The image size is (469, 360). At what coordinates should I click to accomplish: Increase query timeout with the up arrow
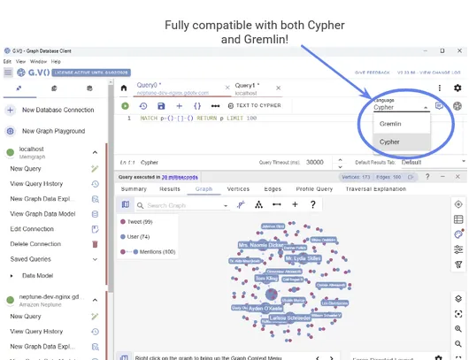pos(340,159)
